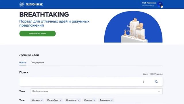The image size is (184, 104).
Task: Toggle the Идеи / Решения switch
Action: tap(151, 74)
